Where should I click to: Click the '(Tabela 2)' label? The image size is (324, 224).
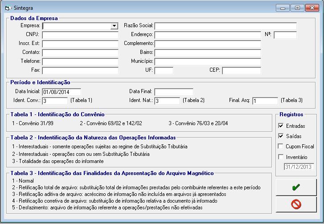pyautogui.click(x=193, y=100)
